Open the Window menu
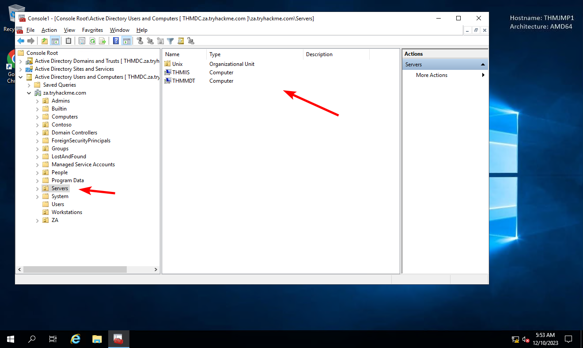 click(x=120, y=30)
